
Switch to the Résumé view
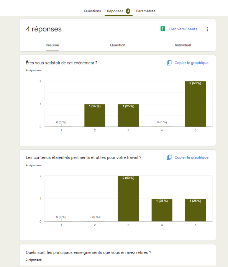tap(52, 45)
